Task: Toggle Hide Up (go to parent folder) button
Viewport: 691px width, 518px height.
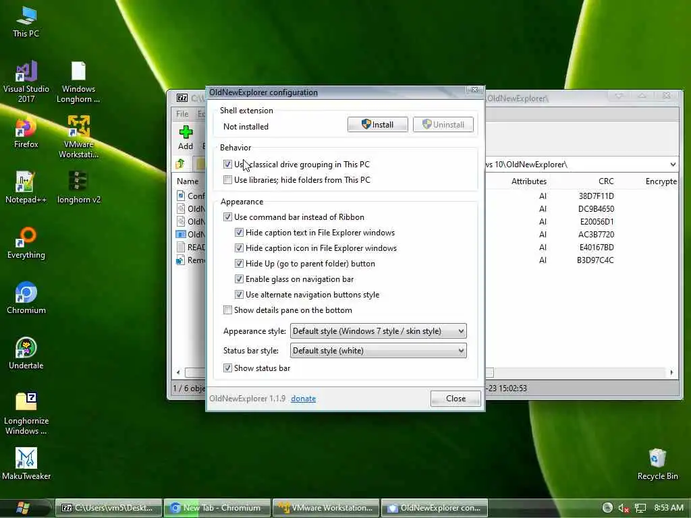Action: pyautogui.click(x=239, y=264)
